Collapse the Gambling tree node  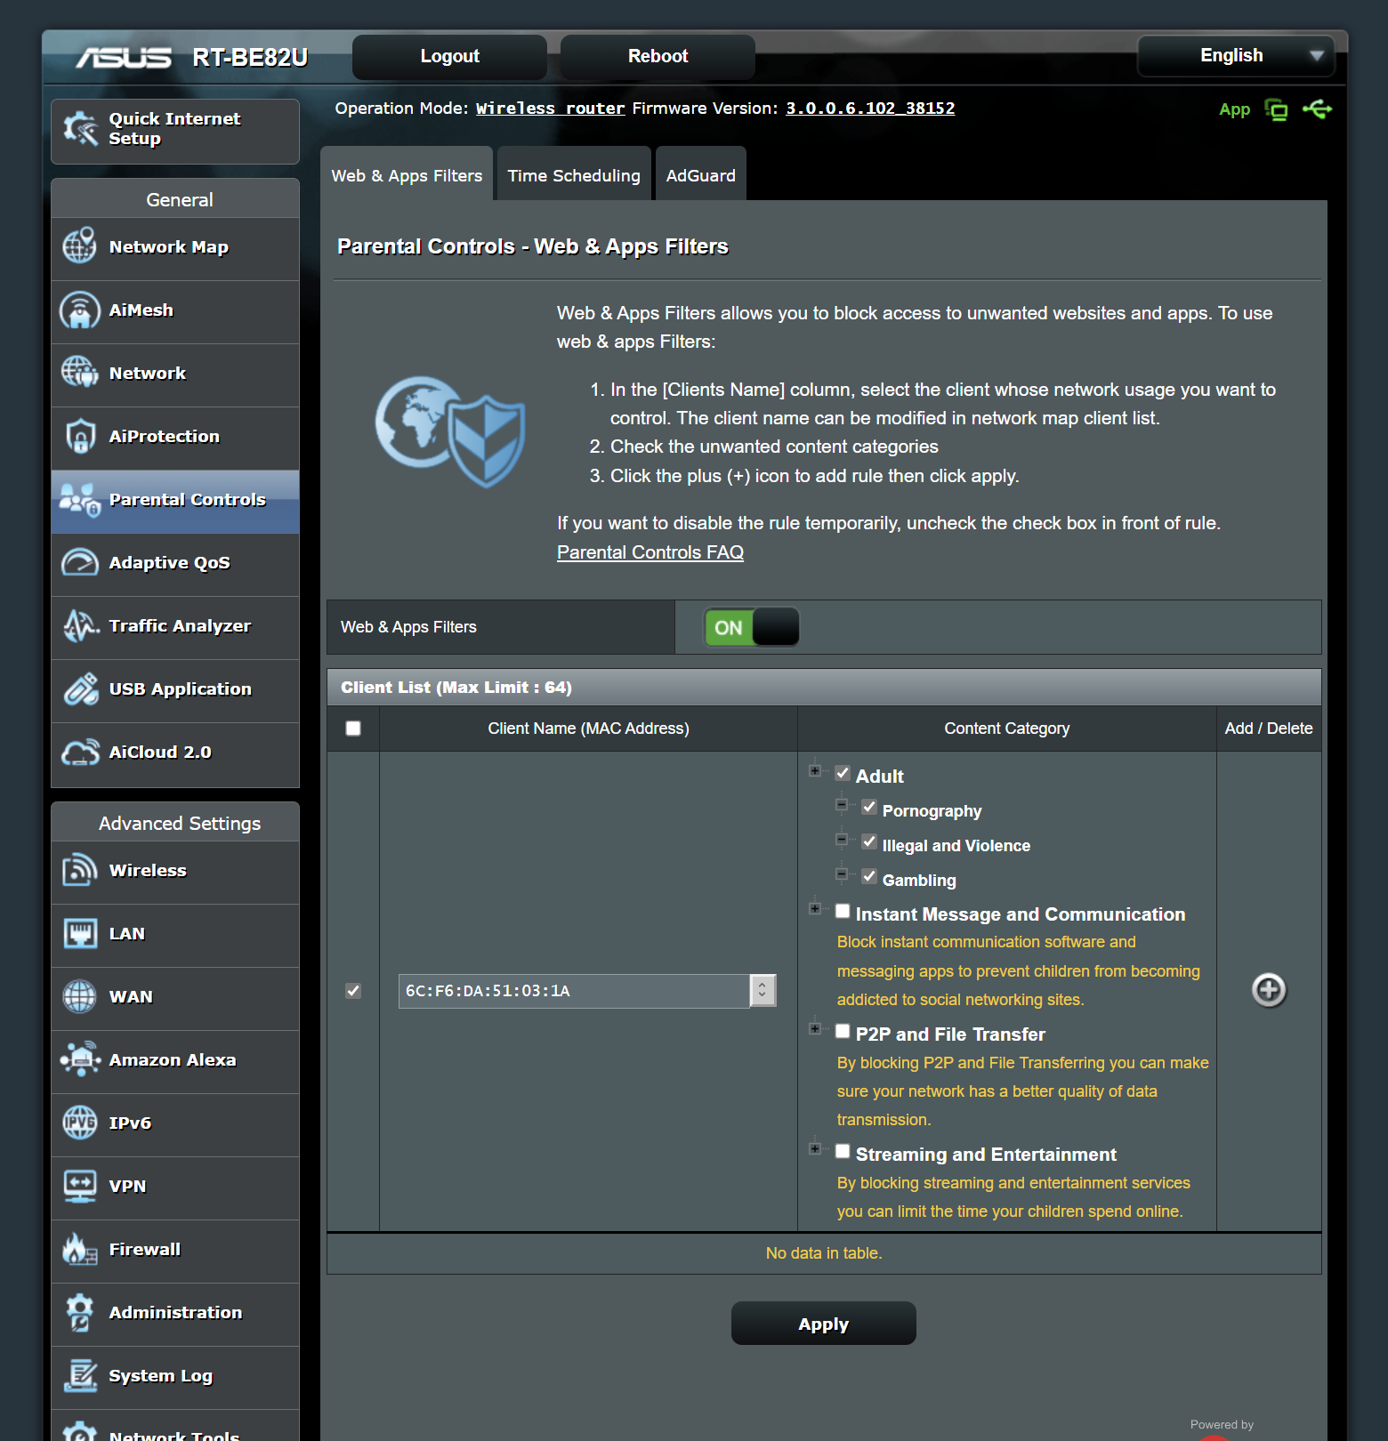pos(841,873)
